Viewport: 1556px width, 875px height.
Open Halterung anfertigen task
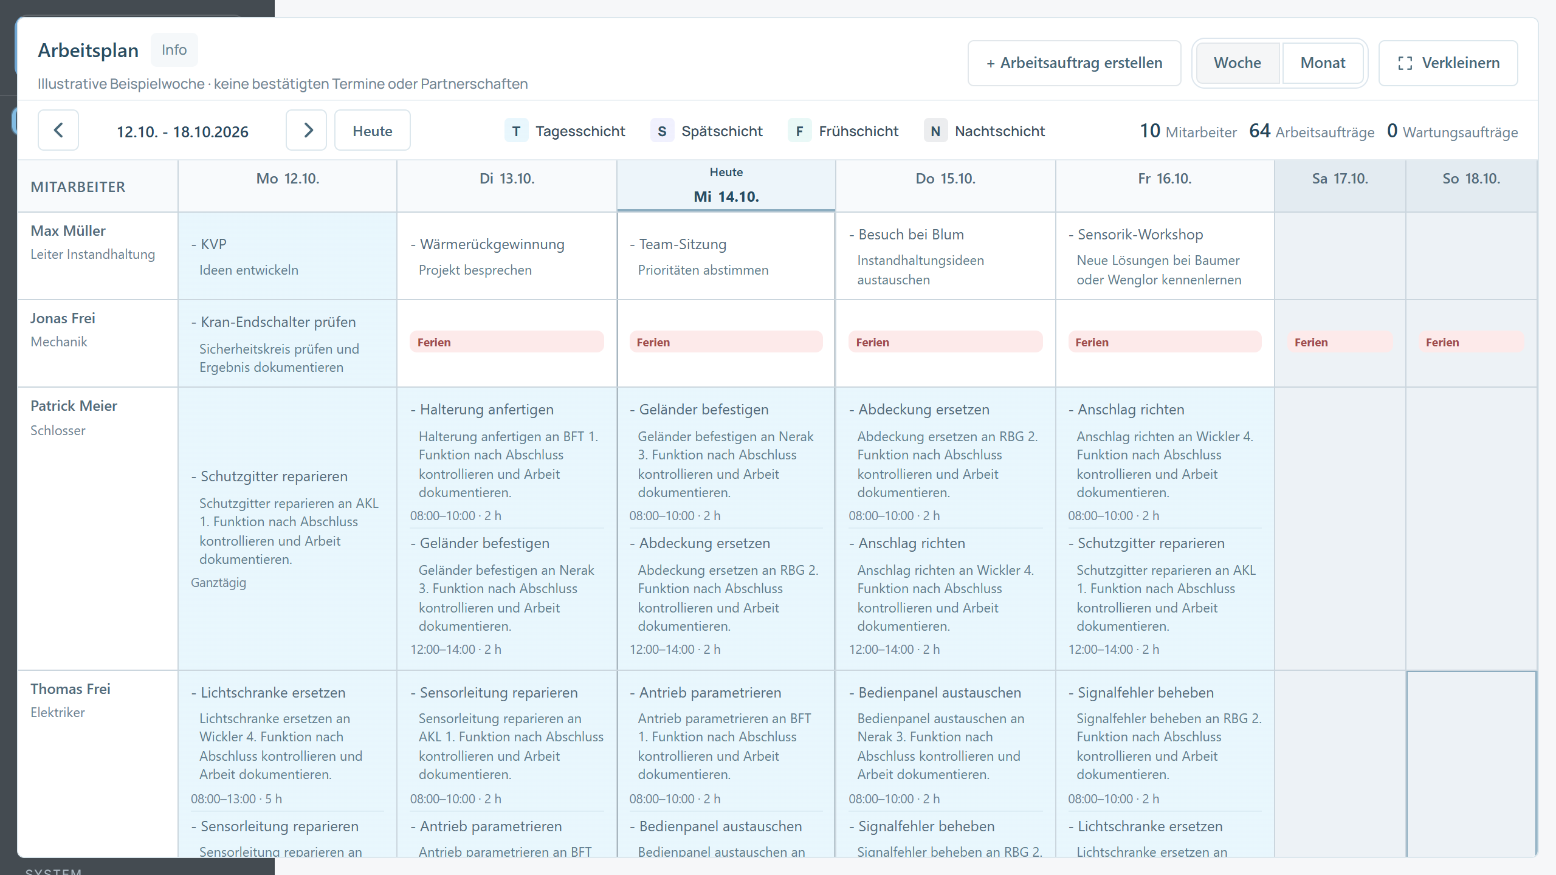pyautogui.click(x=507, y=462)
